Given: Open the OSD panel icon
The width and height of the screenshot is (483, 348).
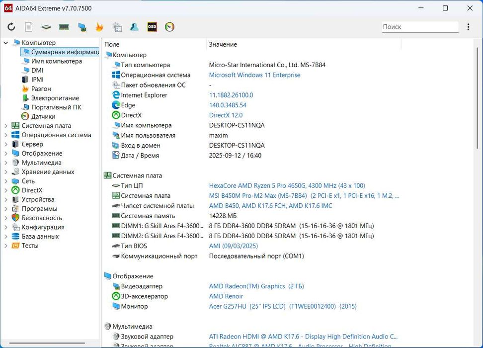Looking at the screenshot, I should pos(152,27).
